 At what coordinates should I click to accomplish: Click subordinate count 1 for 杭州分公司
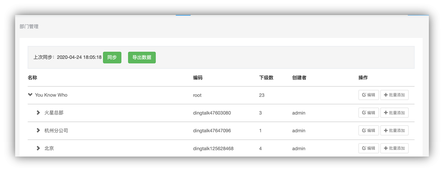(260, 131)
